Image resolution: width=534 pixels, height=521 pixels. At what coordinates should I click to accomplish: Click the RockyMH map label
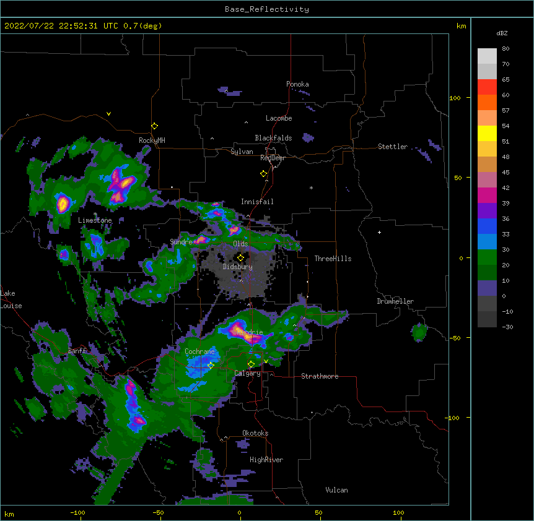(x=152, y=140)
